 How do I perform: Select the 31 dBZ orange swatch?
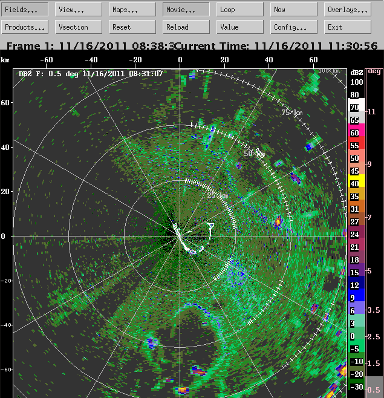pyautogui.click(x=356, y=206)
